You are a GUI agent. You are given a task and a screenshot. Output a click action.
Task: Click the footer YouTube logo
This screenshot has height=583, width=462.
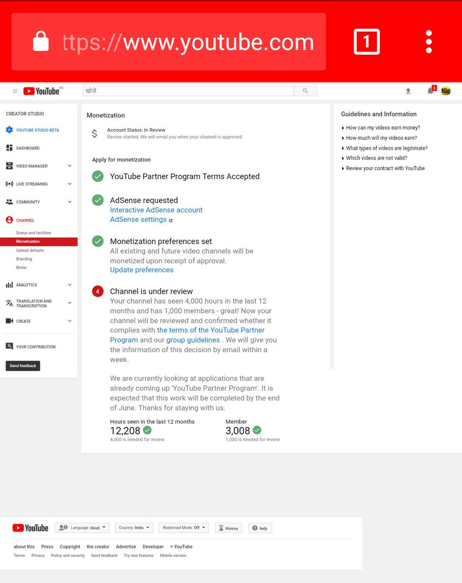[30, 528]
